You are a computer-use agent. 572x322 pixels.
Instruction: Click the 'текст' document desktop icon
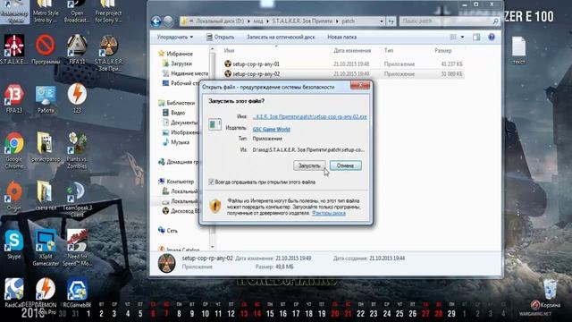pyautogui.click(x=518, y=51)
